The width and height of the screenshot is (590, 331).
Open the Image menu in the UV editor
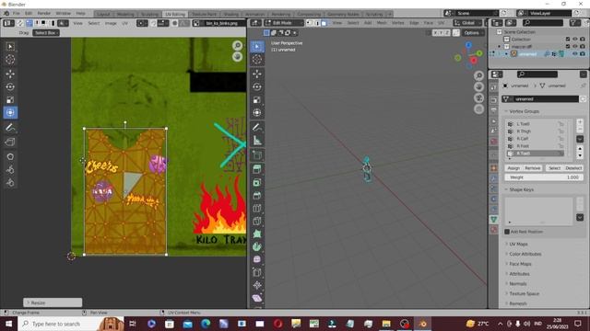coord(111,23)
